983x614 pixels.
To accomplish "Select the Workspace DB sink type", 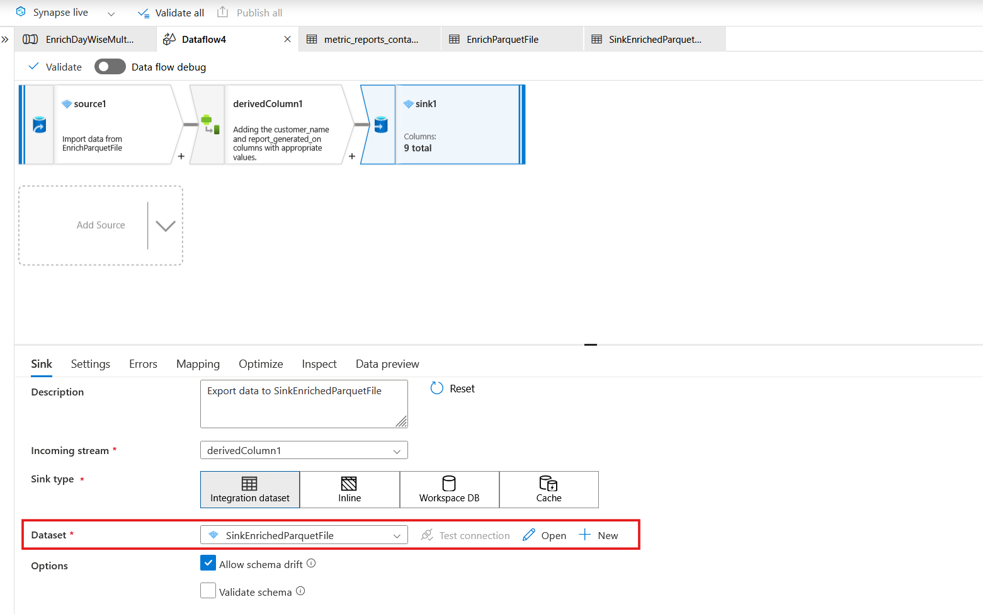I will tap(449, 489).
